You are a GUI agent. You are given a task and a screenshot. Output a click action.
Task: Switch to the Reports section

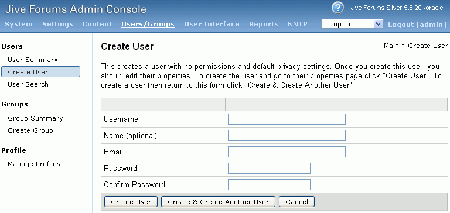[264, 24]
